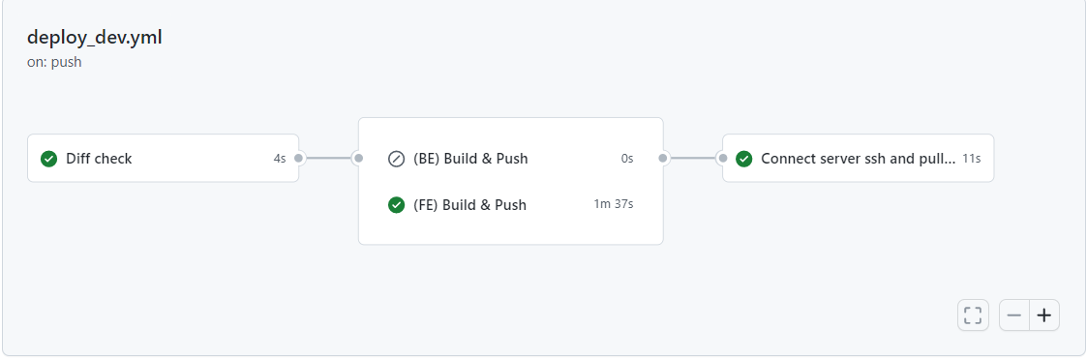Image resolution: width=1087 pixels, height=359 pixels.
Task: Click the 4s duration on Diff check
Action: (280, 159)
